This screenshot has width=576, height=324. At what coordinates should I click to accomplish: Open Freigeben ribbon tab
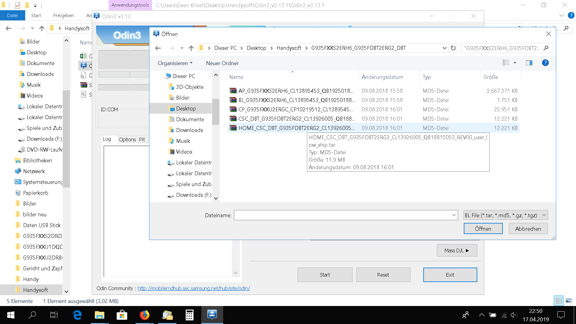(64, 15)
